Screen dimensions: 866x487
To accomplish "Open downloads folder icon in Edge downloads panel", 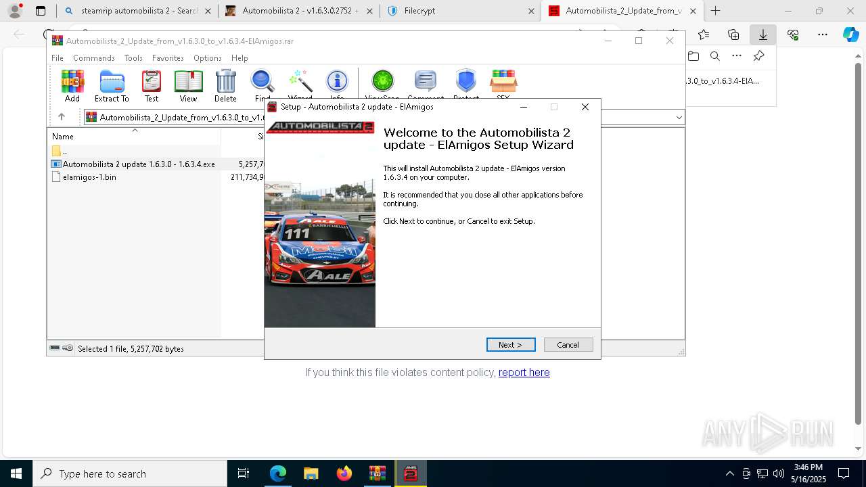I will pyautogui.click(x=693, y=56).
